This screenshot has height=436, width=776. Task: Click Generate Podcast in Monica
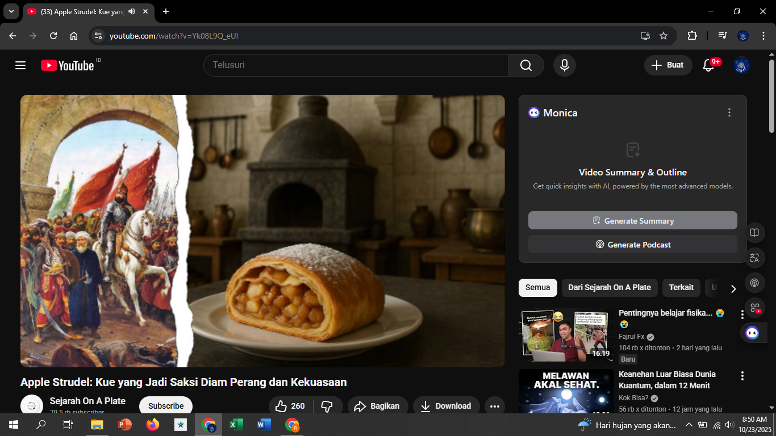pos(633,244)
